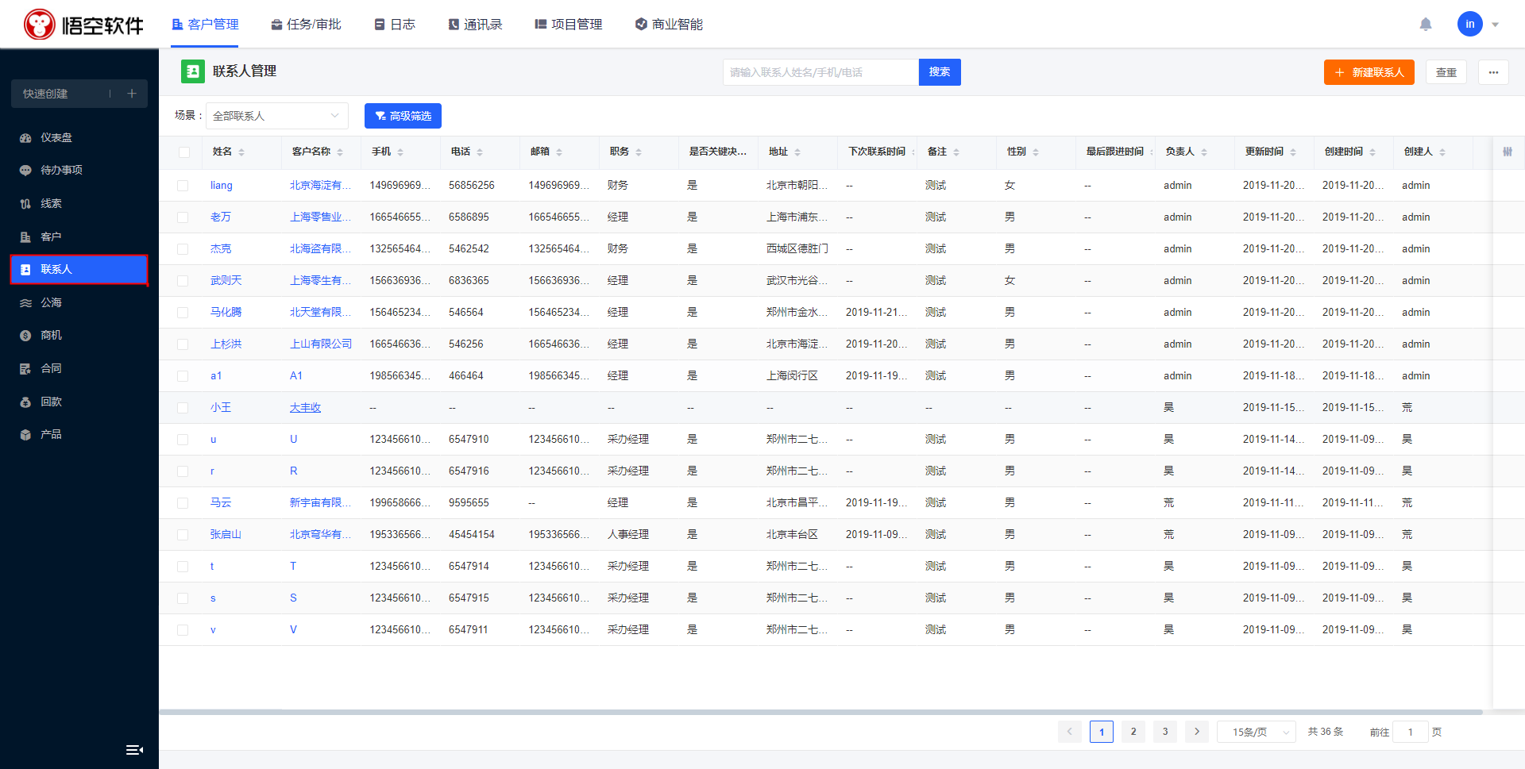Collapse the sidebar with the bottom icon
1525x769 pixels.
click(134, 750)
